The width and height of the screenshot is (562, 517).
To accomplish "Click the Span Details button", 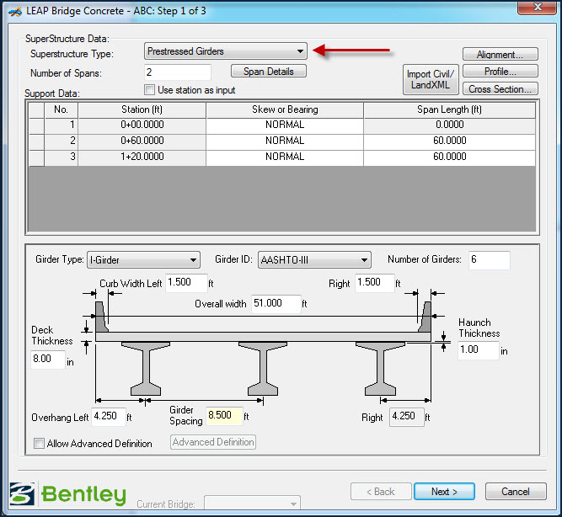I will point(269,72).
